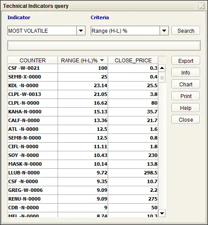Select the MASK-N-0000 row
Image resolution: width=208 pixels, height=225 pixels.
(x=83, y=164)
